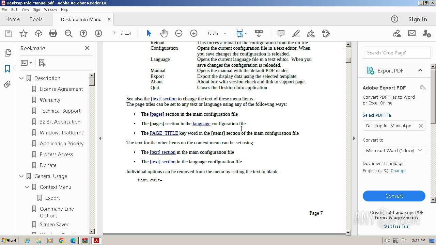Open the File menu
The height and width of the screenshot is (245, 436).
4,10
